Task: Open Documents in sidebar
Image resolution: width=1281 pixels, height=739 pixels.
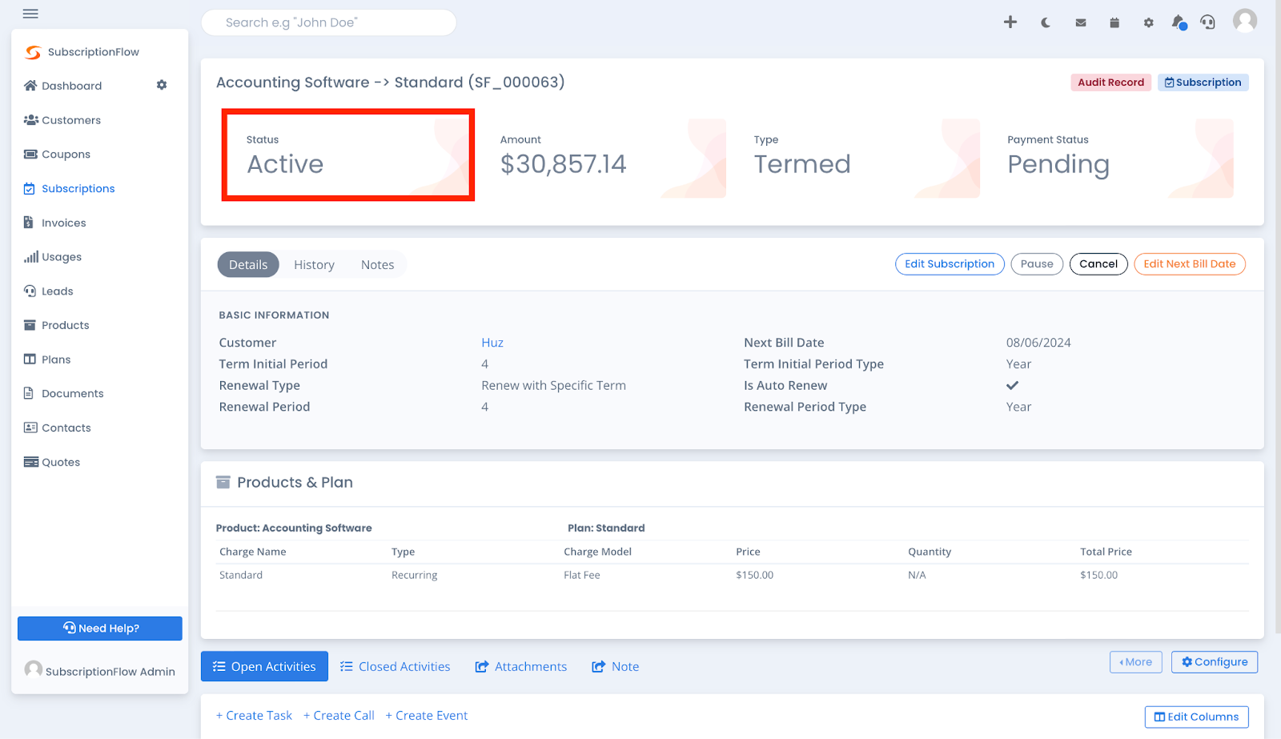Action: 64,394
